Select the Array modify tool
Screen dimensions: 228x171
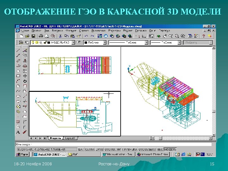tap(25, 71)
